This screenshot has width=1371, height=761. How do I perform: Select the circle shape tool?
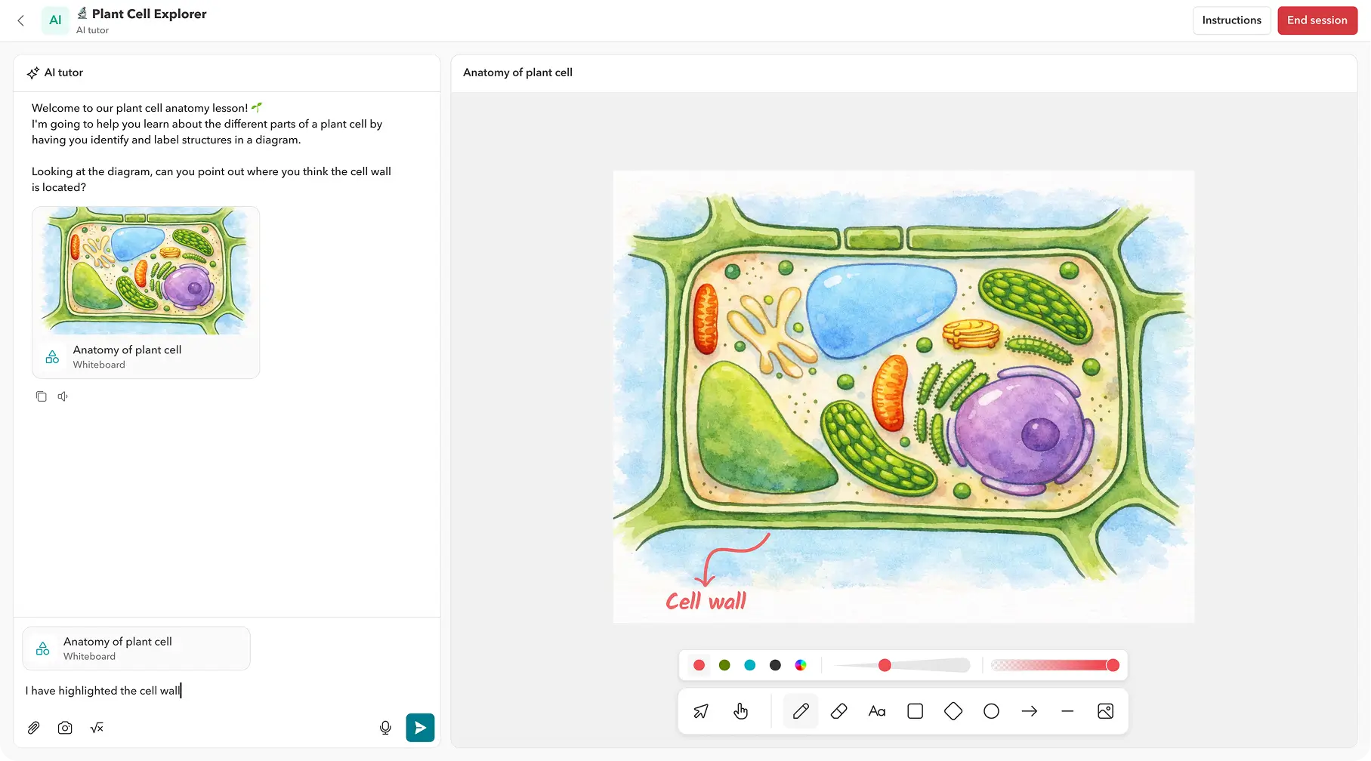[x=991, y=711]
